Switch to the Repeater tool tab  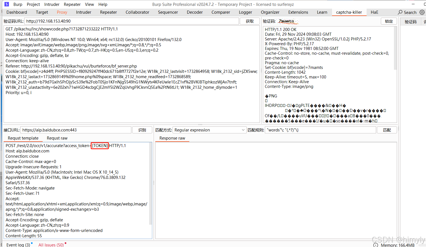pos(108,12)
